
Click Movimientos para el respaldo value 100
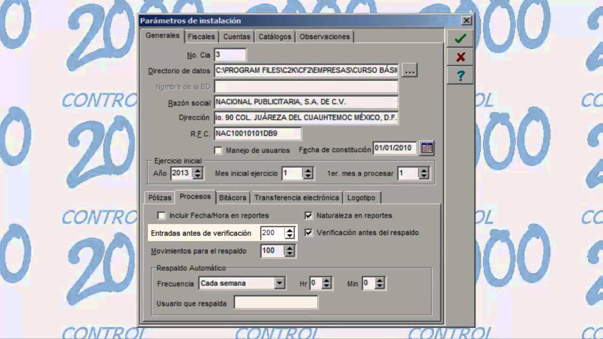point(273,251)
